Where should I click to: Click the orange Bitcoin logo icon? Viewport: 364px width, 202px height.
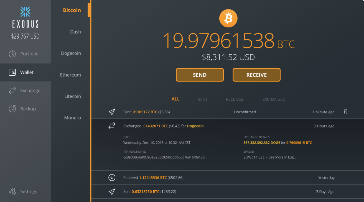(228, 19)
